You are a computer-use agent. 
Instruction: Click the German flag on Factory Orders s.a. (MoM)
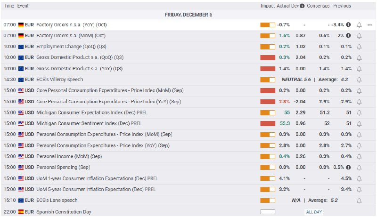tap(21, 35)
